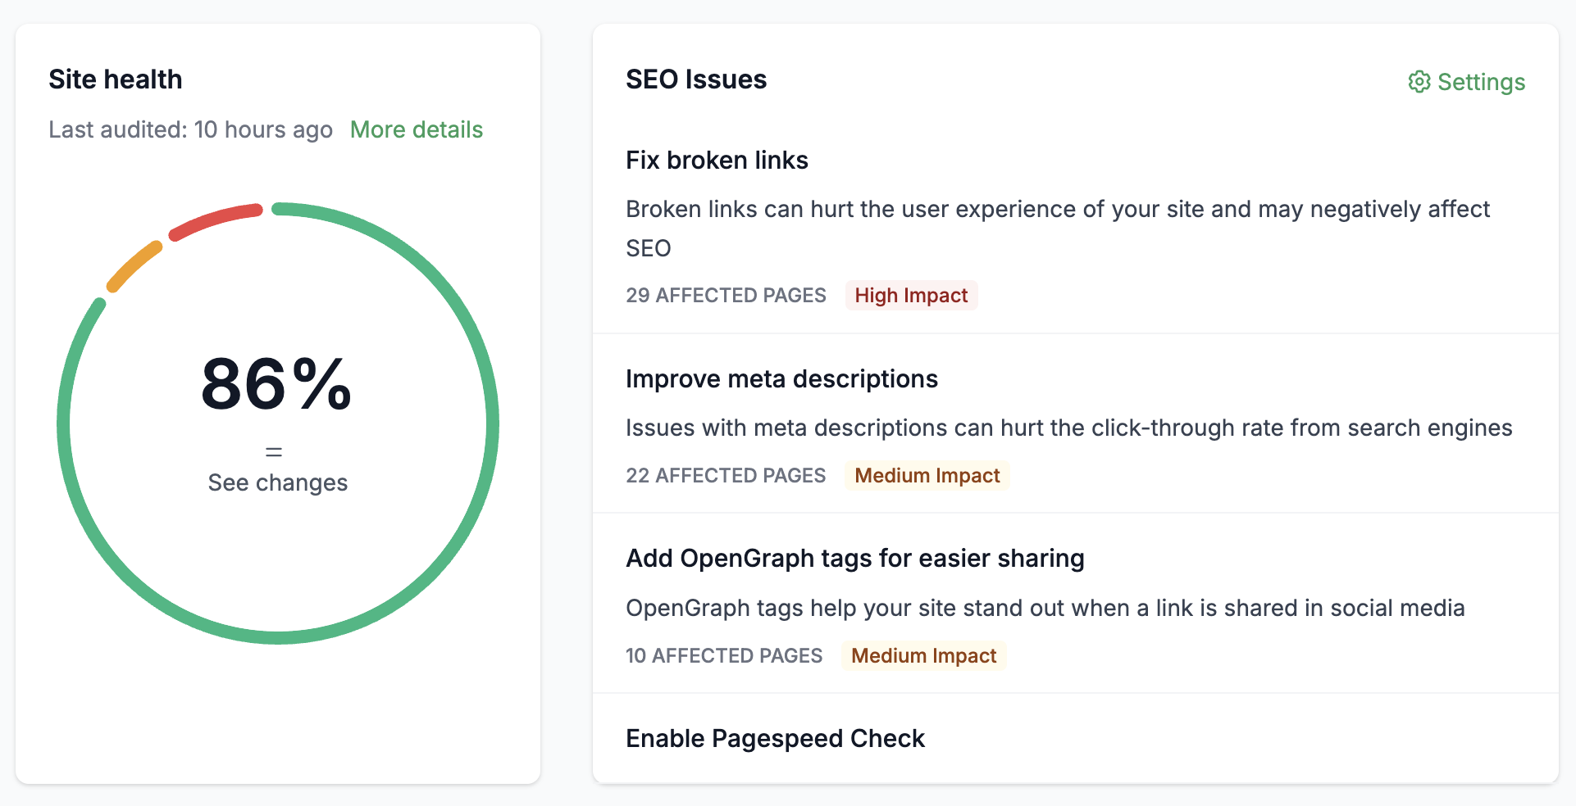Click the Settings gear icon

(x=1419, y=82)
